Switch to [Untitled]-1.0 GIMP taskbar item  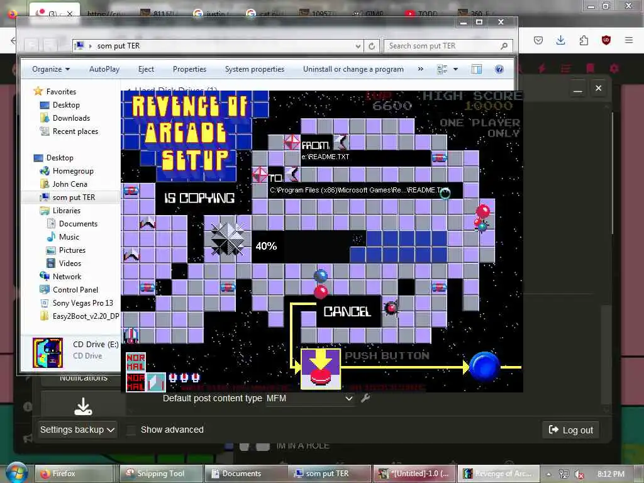point(415,474)
